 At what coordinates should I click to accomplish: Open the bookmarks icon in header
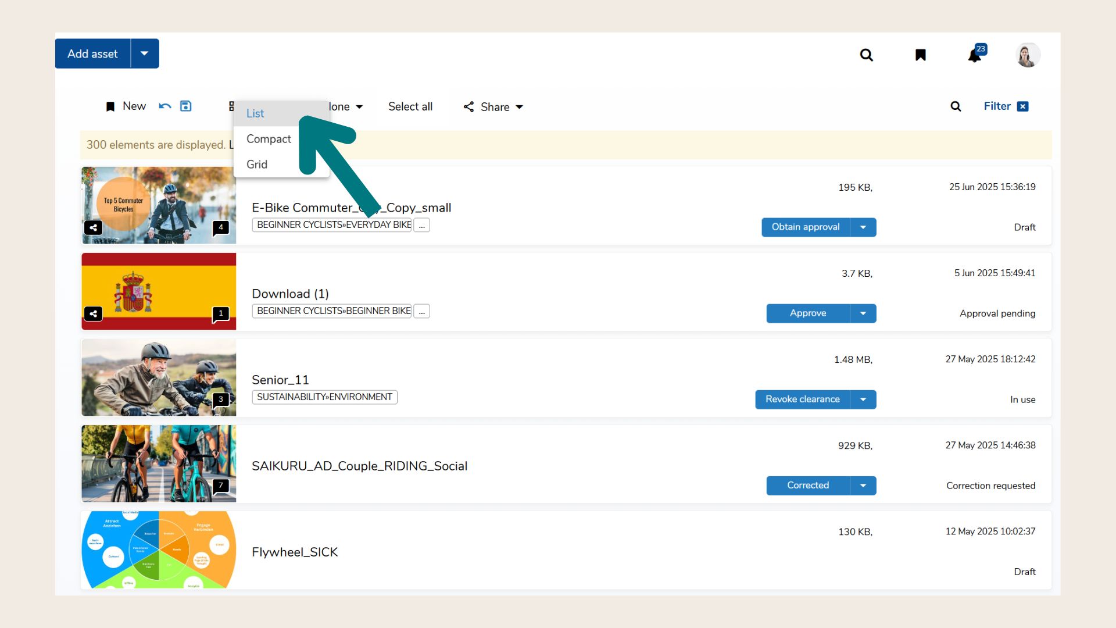click(x=920, y=55)
